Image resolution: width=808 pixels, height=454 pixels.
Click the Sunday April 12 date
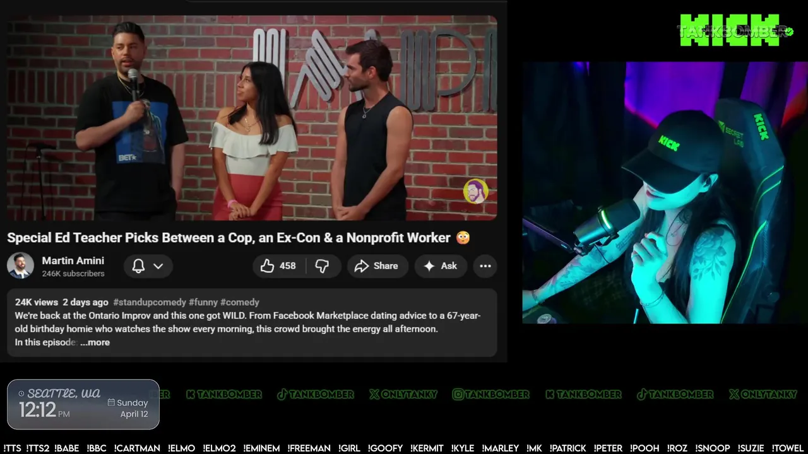(x=128, y=408)
